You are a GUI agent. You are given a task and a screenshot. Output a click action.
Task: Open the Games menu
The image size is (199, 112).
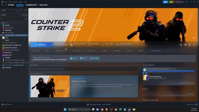(21, 2)
